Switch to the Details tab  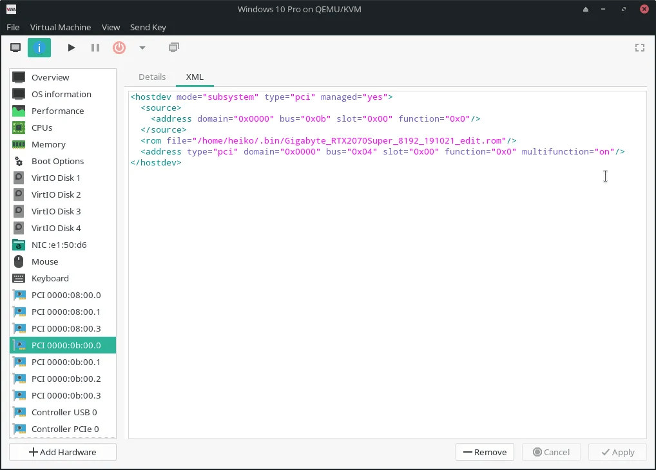tap(152, 77)
